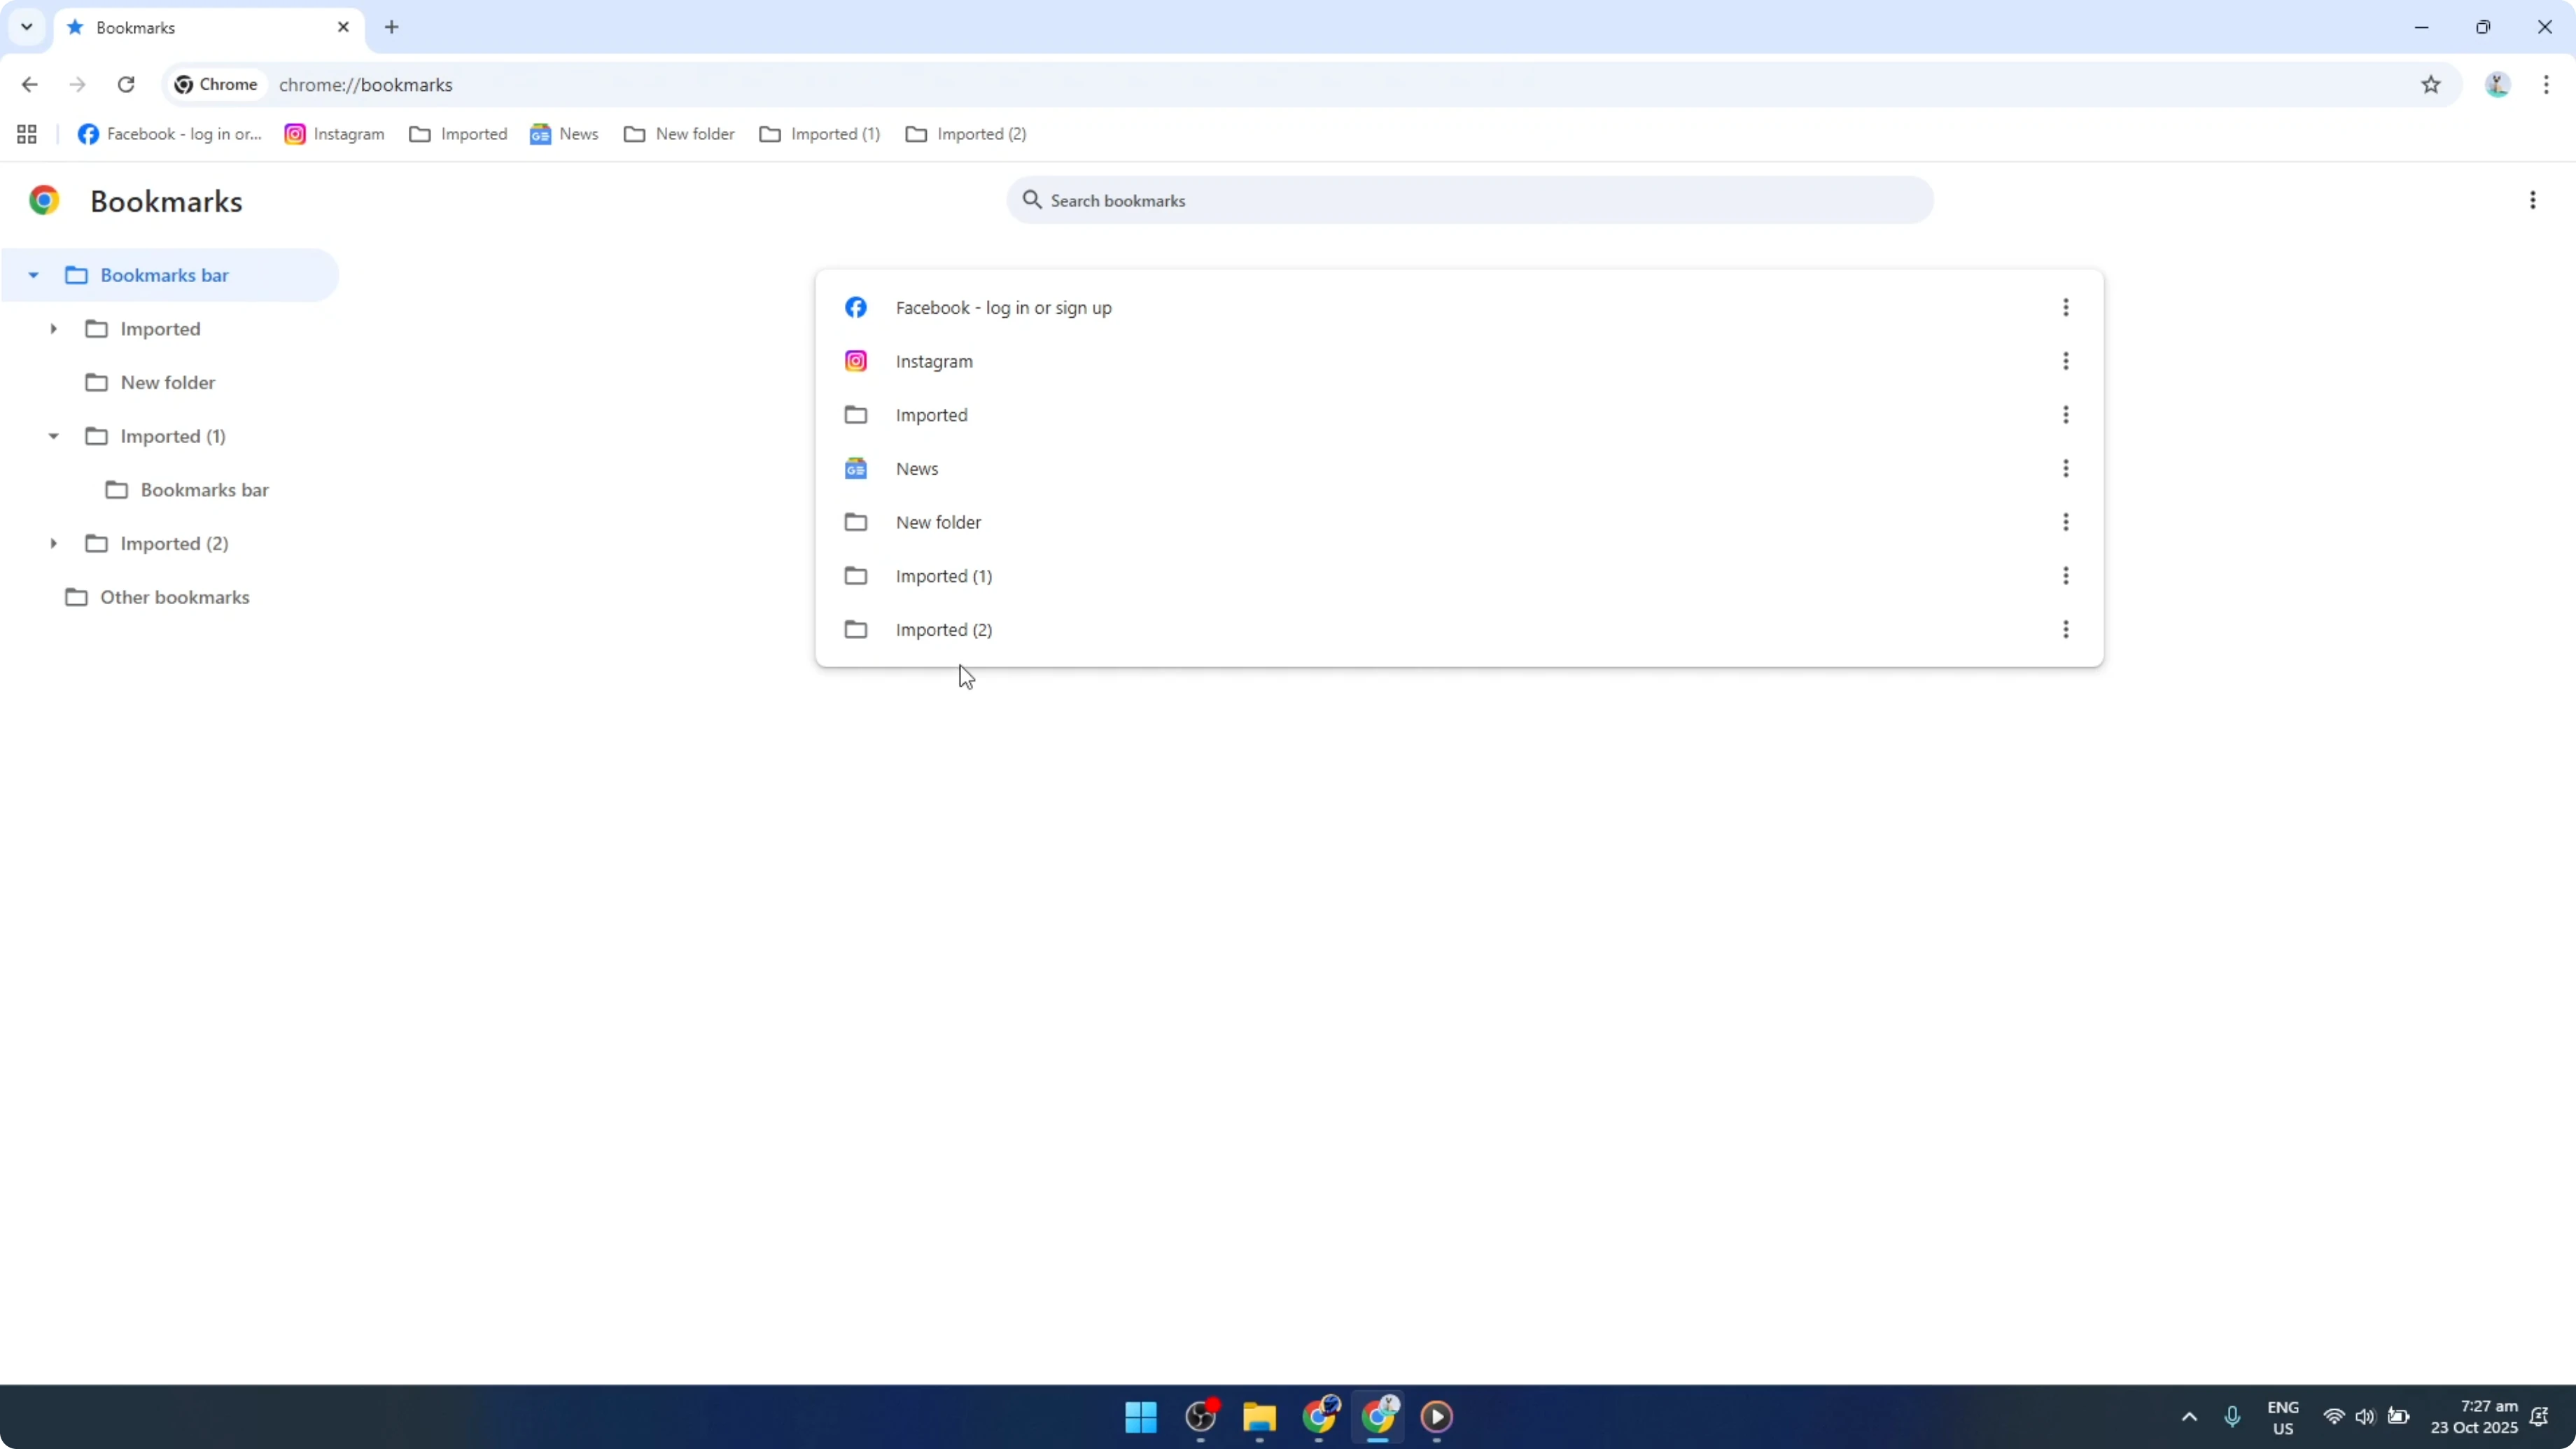Open the Imported folder in bookmarks toolbar

tap(459, 134)
